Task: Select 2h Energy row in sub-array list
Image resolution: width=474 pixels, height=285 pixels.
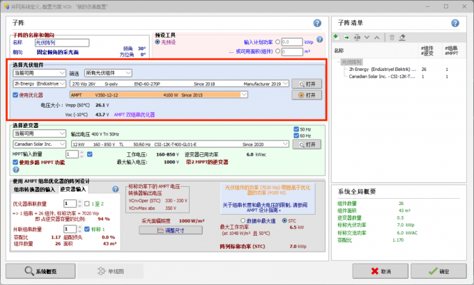Action: [383, 70]
